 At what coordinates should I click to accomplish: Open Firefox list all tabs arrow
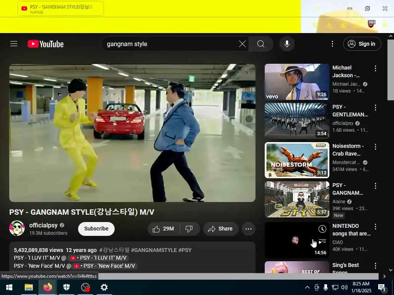click(317, 8)
